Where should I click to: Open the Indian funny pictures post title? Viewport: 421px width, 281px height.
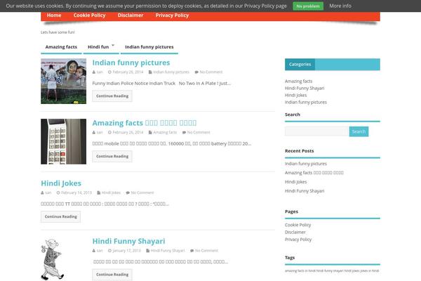coord(131,63)
